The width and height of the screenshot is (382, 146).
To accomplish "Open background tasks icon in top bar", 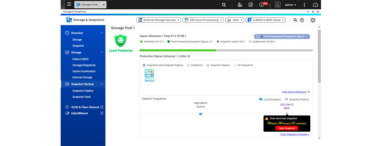I will click(240, 5).
